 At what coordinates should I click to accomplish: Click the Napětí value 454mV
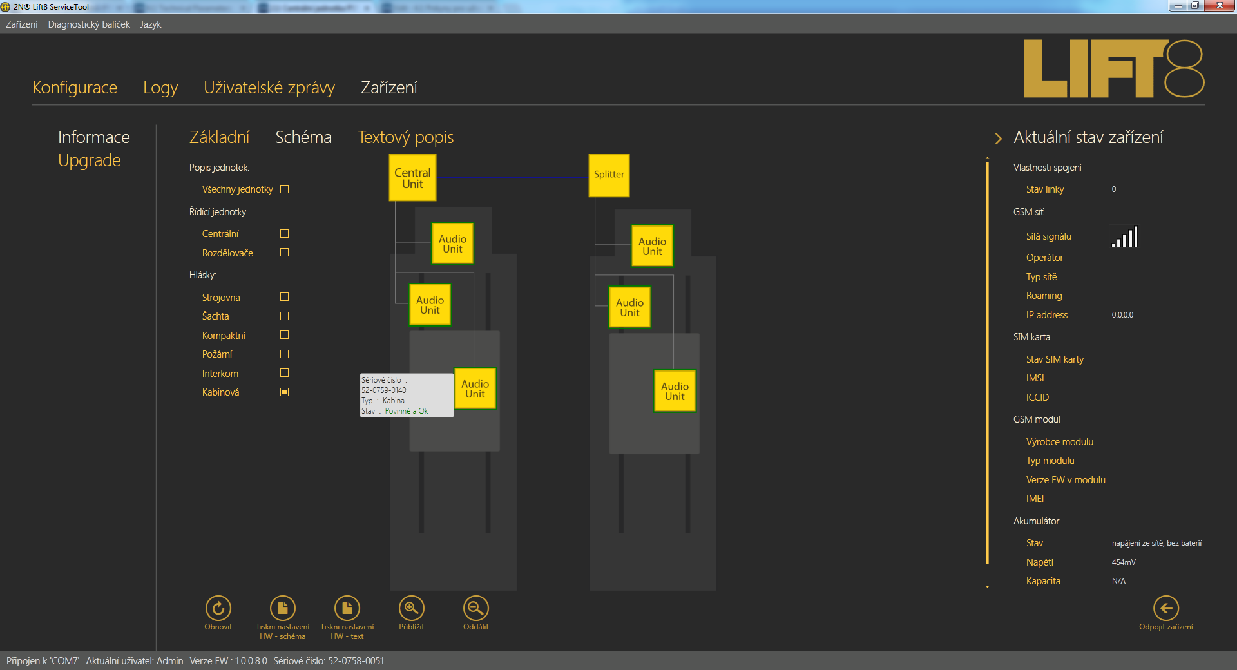[1124, 562]
